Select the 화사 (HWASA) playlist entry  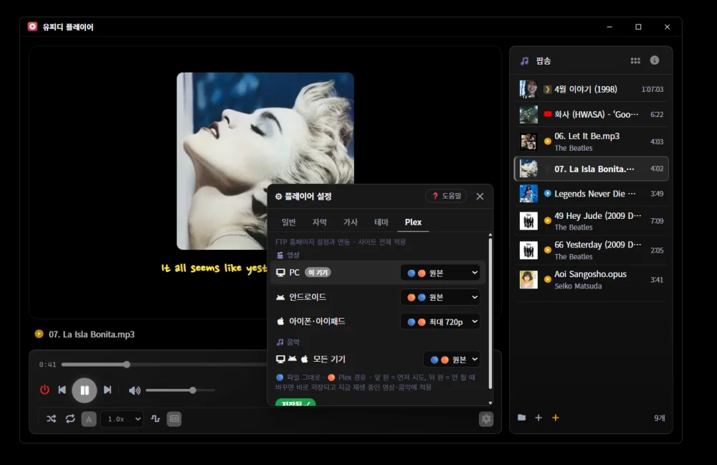(x=592, y=114)
